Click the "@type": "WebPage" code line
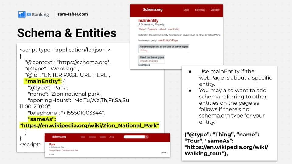The height and width of the screenshot is (164, 292). [52, 69]
